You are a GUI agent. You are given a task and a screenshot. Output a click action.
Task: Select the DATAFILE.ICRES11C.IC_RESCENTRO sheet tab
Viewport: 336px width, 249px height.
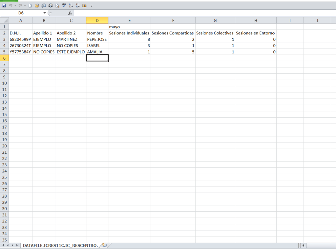[60, 245]
